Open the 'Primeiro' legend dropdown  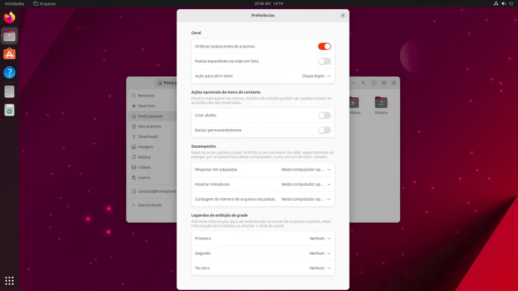click(320, 239)
